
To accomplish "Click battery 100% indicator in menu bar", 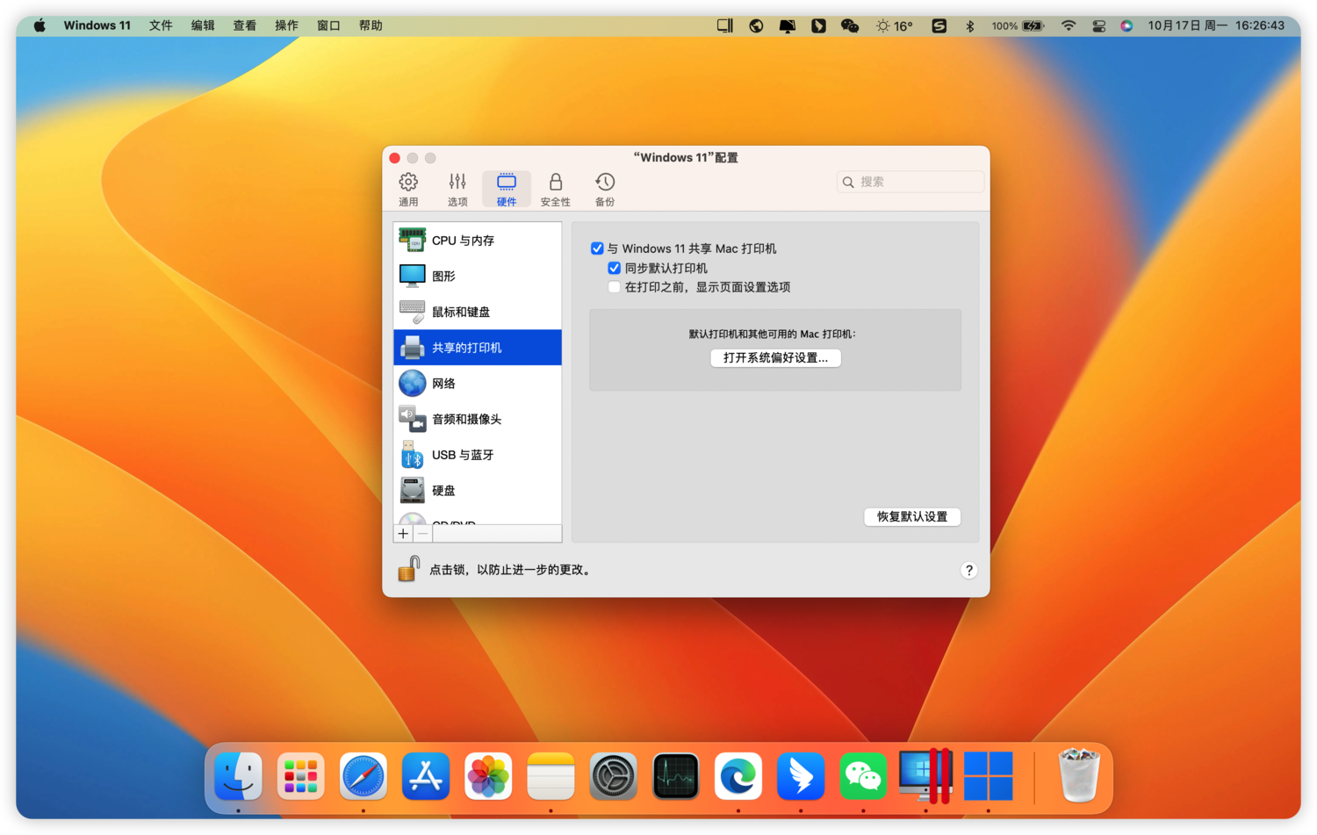I will tap(1018, 26).
